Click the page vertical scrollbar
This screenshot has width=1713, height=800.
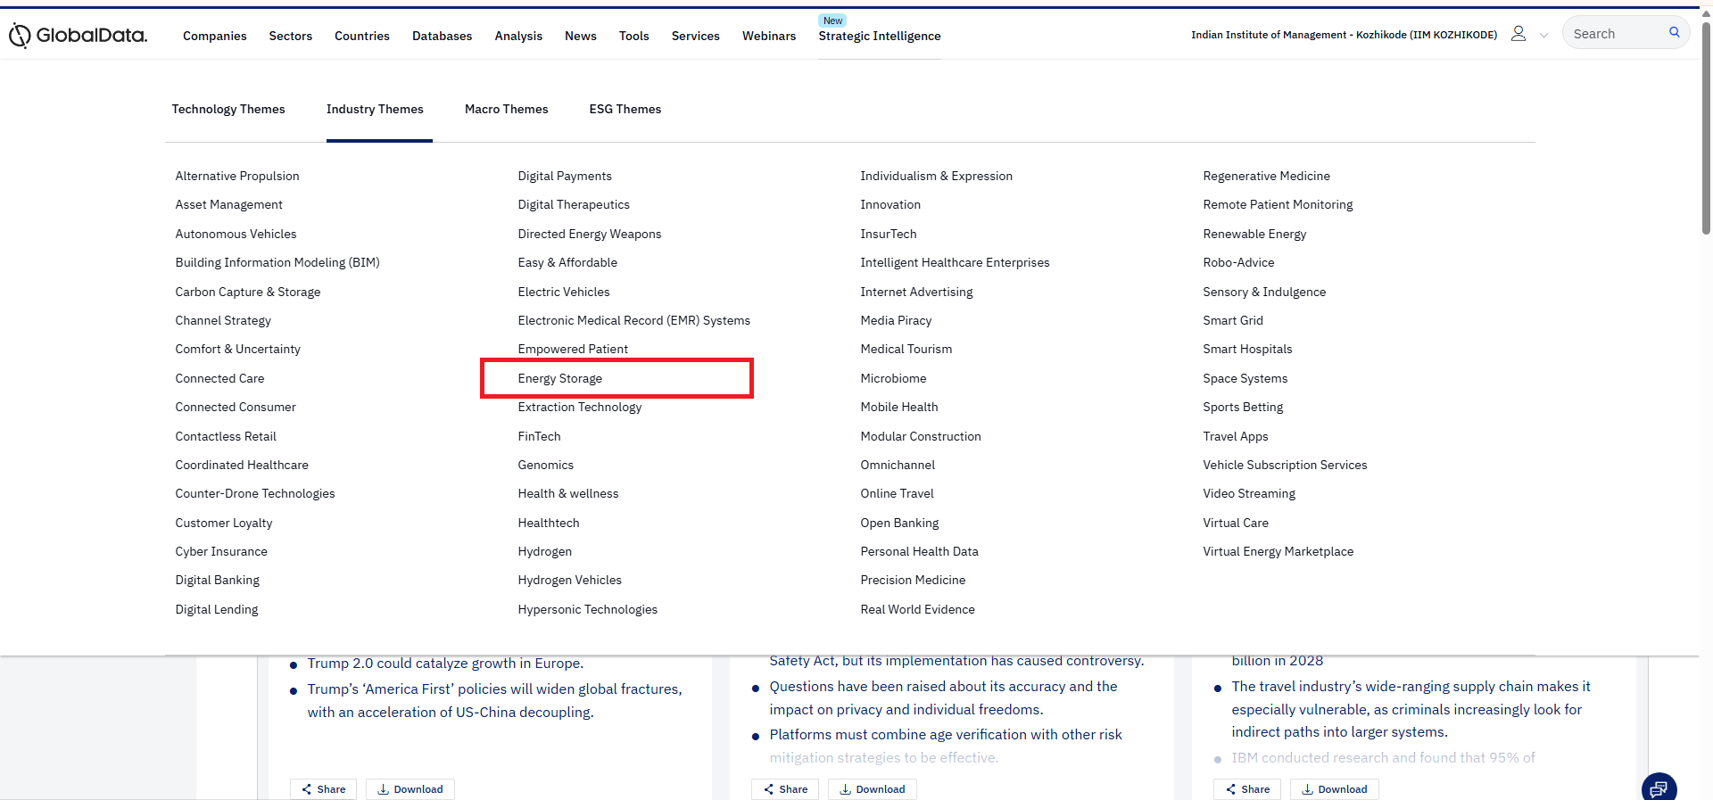coord(1706,134)
